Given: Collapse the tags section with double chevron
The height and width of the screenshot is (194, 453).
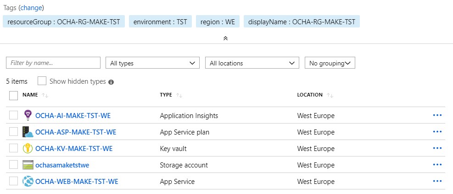Looking at the screenshot, I should click(225, 38).
